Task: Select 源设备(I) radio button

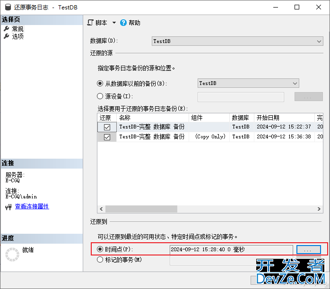Action: click(100, 96)
